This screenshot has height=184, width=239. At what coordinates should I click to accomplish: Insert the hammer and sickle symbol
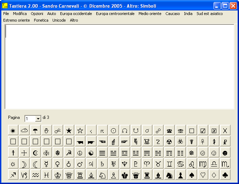point(69,153)
